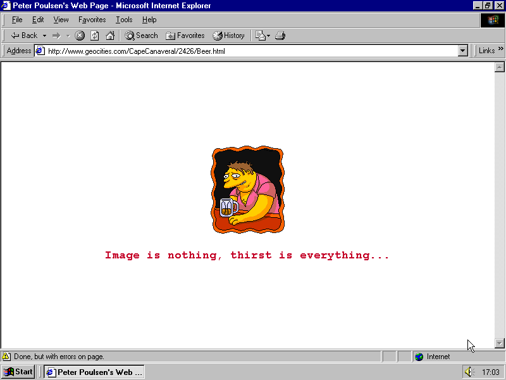Open the Search pane
This screenshot has height=380, width=506.
point(141,35)
